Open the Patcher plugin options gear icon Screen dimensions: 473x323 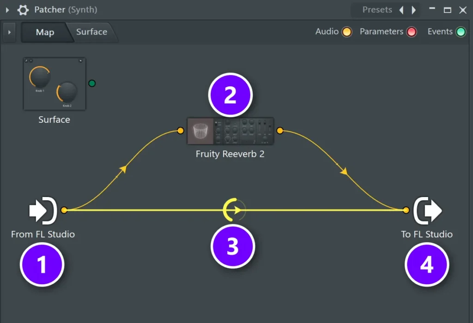tap(23, 10)
